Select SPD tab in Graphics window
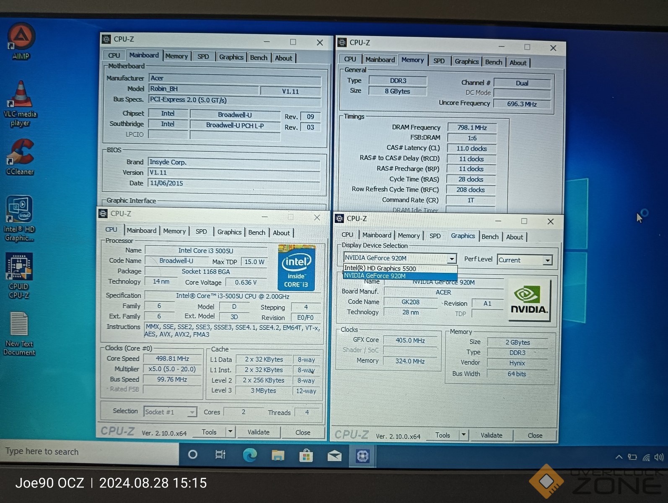 coord(435,236)
